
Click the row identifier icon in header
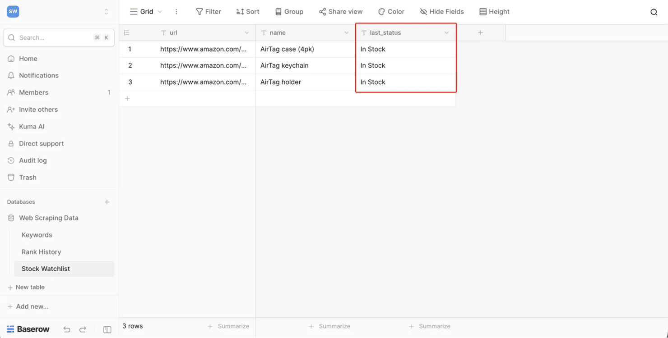[126, 33]
